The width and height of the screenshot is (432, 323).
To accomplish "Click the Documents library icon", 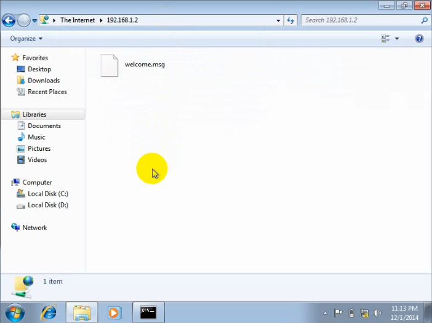I will click(x=21, y=126).
